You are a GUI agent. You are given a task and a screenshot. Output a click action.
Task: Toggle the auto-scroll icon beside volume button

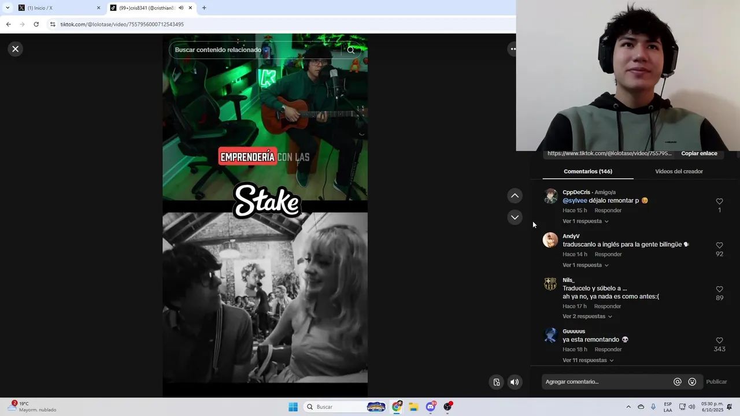point(497,382)
